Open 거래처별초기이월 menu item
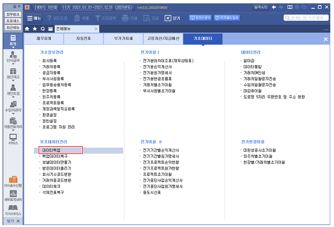Viewport: 334px width, 227px height. 157,85
